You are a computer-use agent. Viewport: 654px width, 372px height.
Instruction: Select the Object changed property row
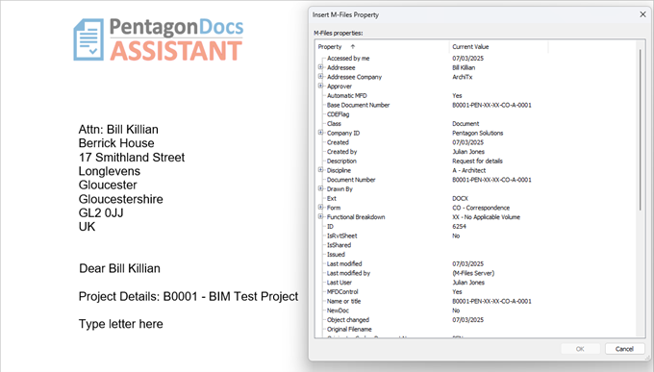click(x=348, y=320)
